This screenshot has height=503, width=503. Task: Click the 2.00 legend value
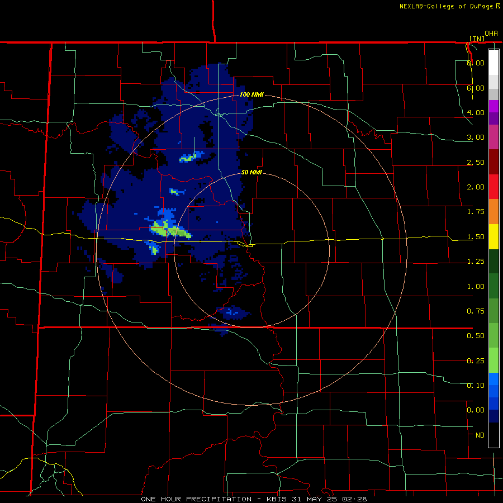pos(476,187)
